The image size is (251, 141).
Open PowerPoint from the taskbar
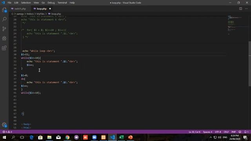pos(131,137)
